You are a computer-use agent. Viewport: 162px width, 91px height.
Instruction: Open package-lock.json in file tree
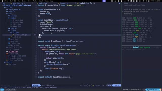click(x=17, y=56)
